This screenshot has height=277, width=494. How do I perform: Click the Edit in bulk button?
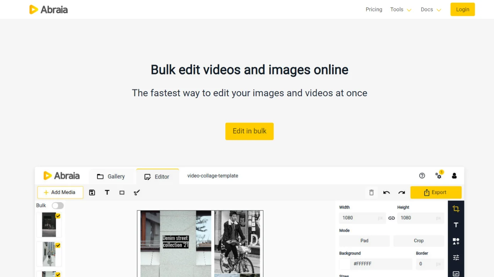click(249, 131)
